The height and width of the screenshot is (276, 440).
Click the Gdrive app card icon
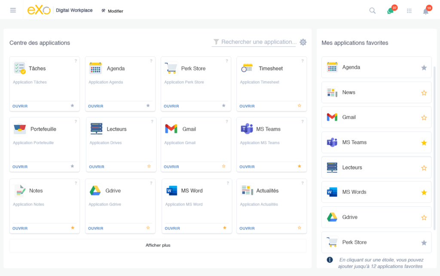tap(95, 190)
